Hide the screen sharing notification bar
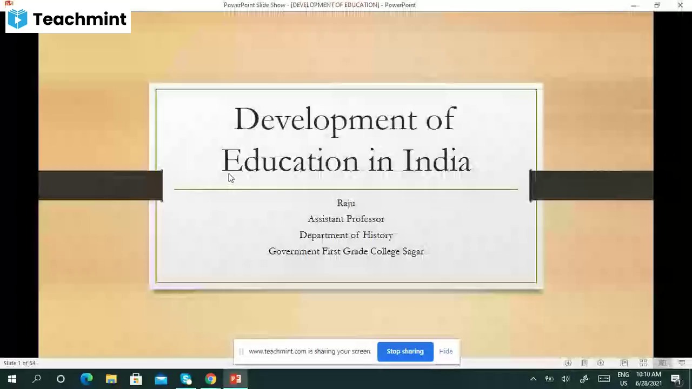692x389 pixels. pos(445,351)
